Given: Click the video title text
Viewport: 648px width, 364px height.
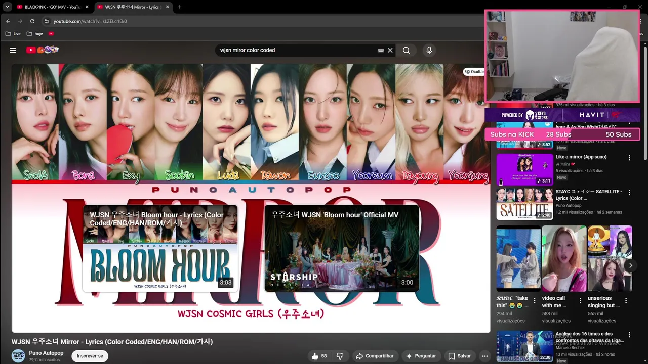Looking at the screenshot, I should click(x=112, y=342).
